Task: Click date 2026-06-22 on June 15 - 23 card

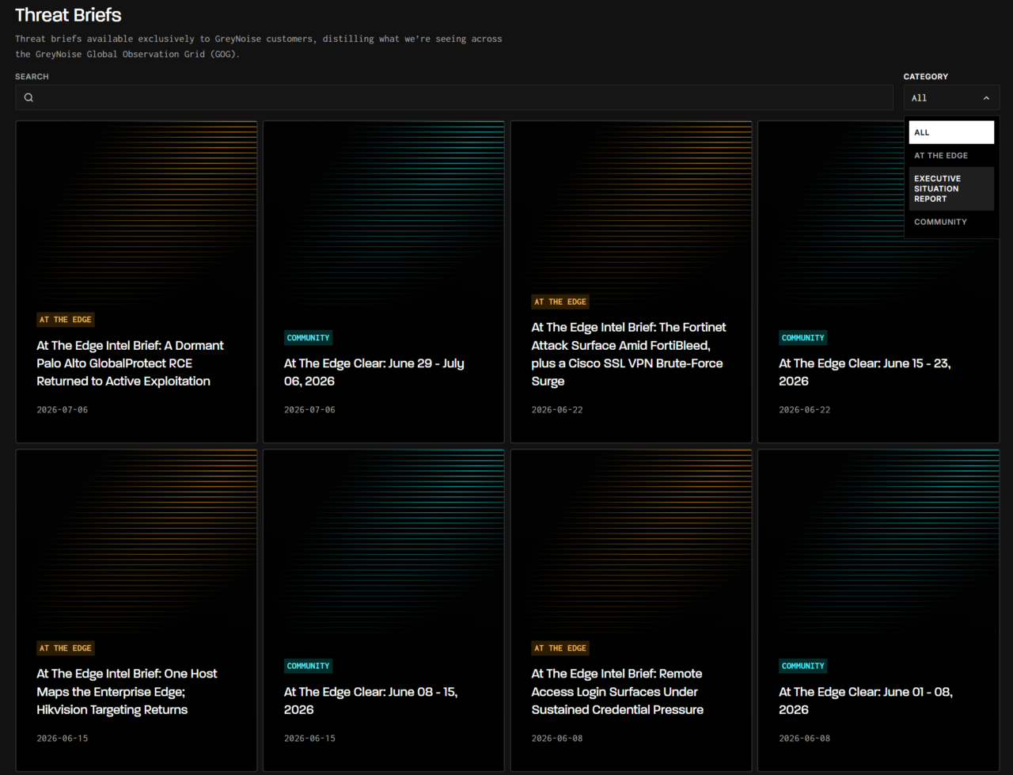Action: tap(805, 410)
